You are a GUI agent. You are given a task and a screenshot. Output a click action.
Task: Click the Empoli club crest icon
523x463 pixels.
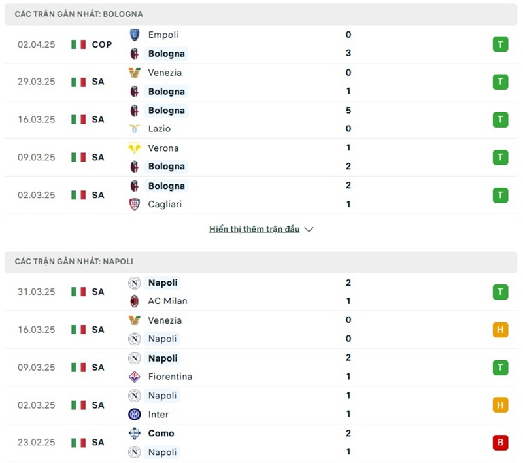[135, 35]
